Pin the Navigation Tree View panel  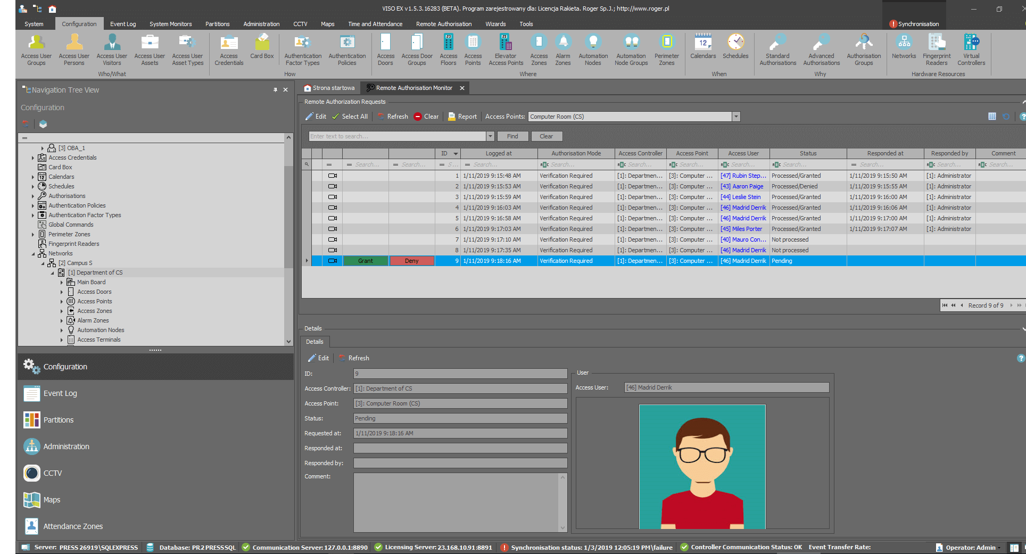275,90
